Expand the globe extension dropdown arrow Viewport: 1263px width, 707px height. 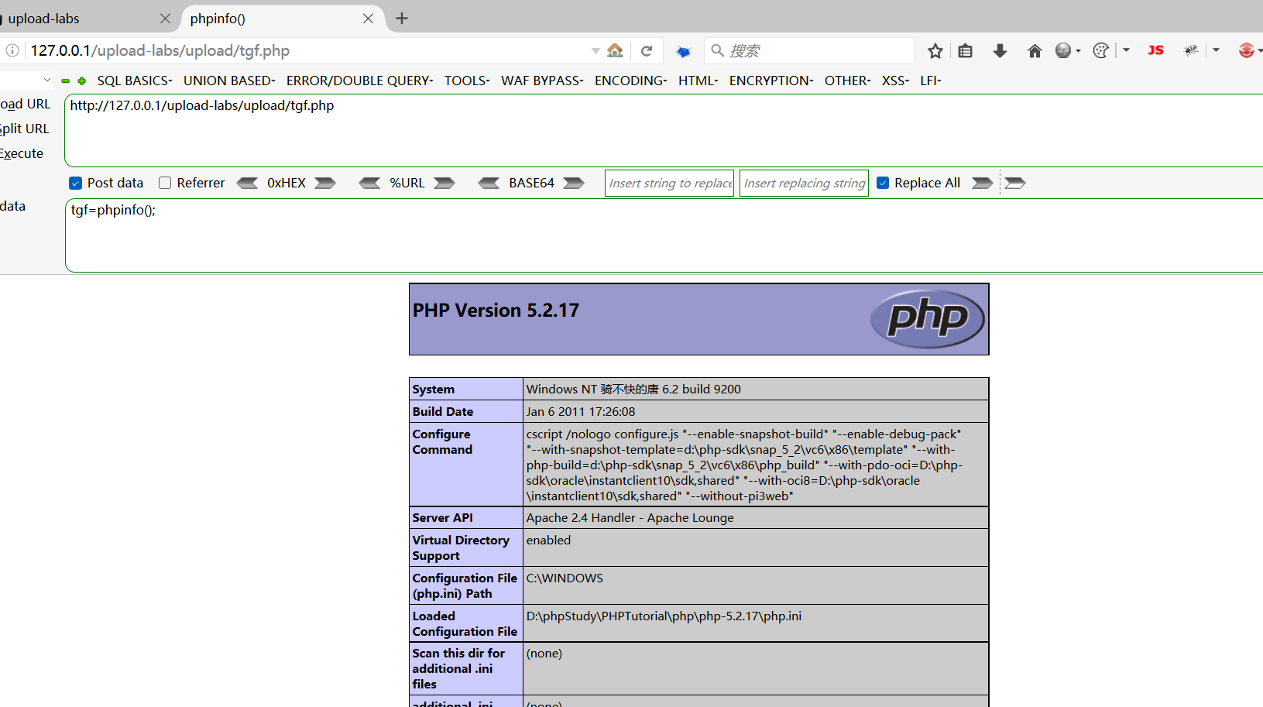tap(1079, 51)
